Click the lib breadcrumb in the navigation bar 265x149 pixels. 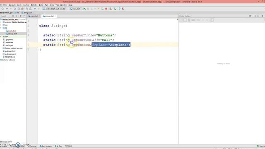click(x=17, y=13)
